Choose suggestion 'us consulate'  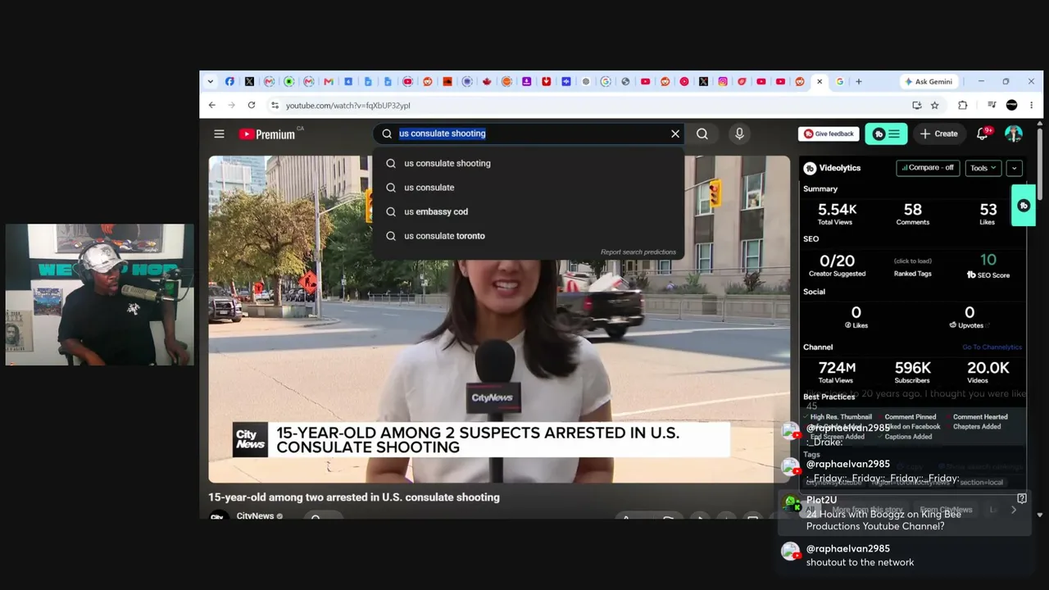(529, 188)
